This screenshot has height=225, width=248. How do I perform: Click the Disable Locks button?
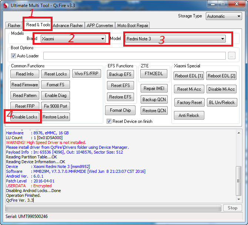pos(25,117)
